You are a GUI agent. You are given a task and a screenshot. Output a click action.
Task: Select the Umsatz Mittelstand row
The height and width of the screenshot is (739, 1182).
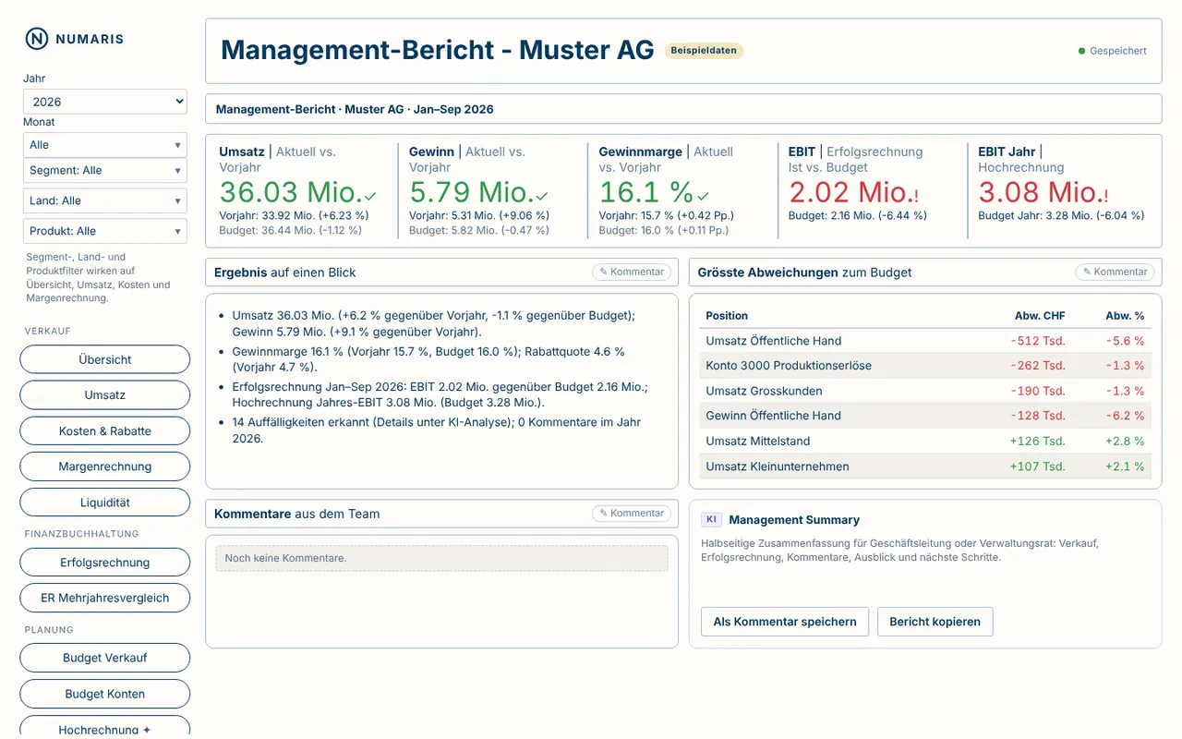click(925, 442)
